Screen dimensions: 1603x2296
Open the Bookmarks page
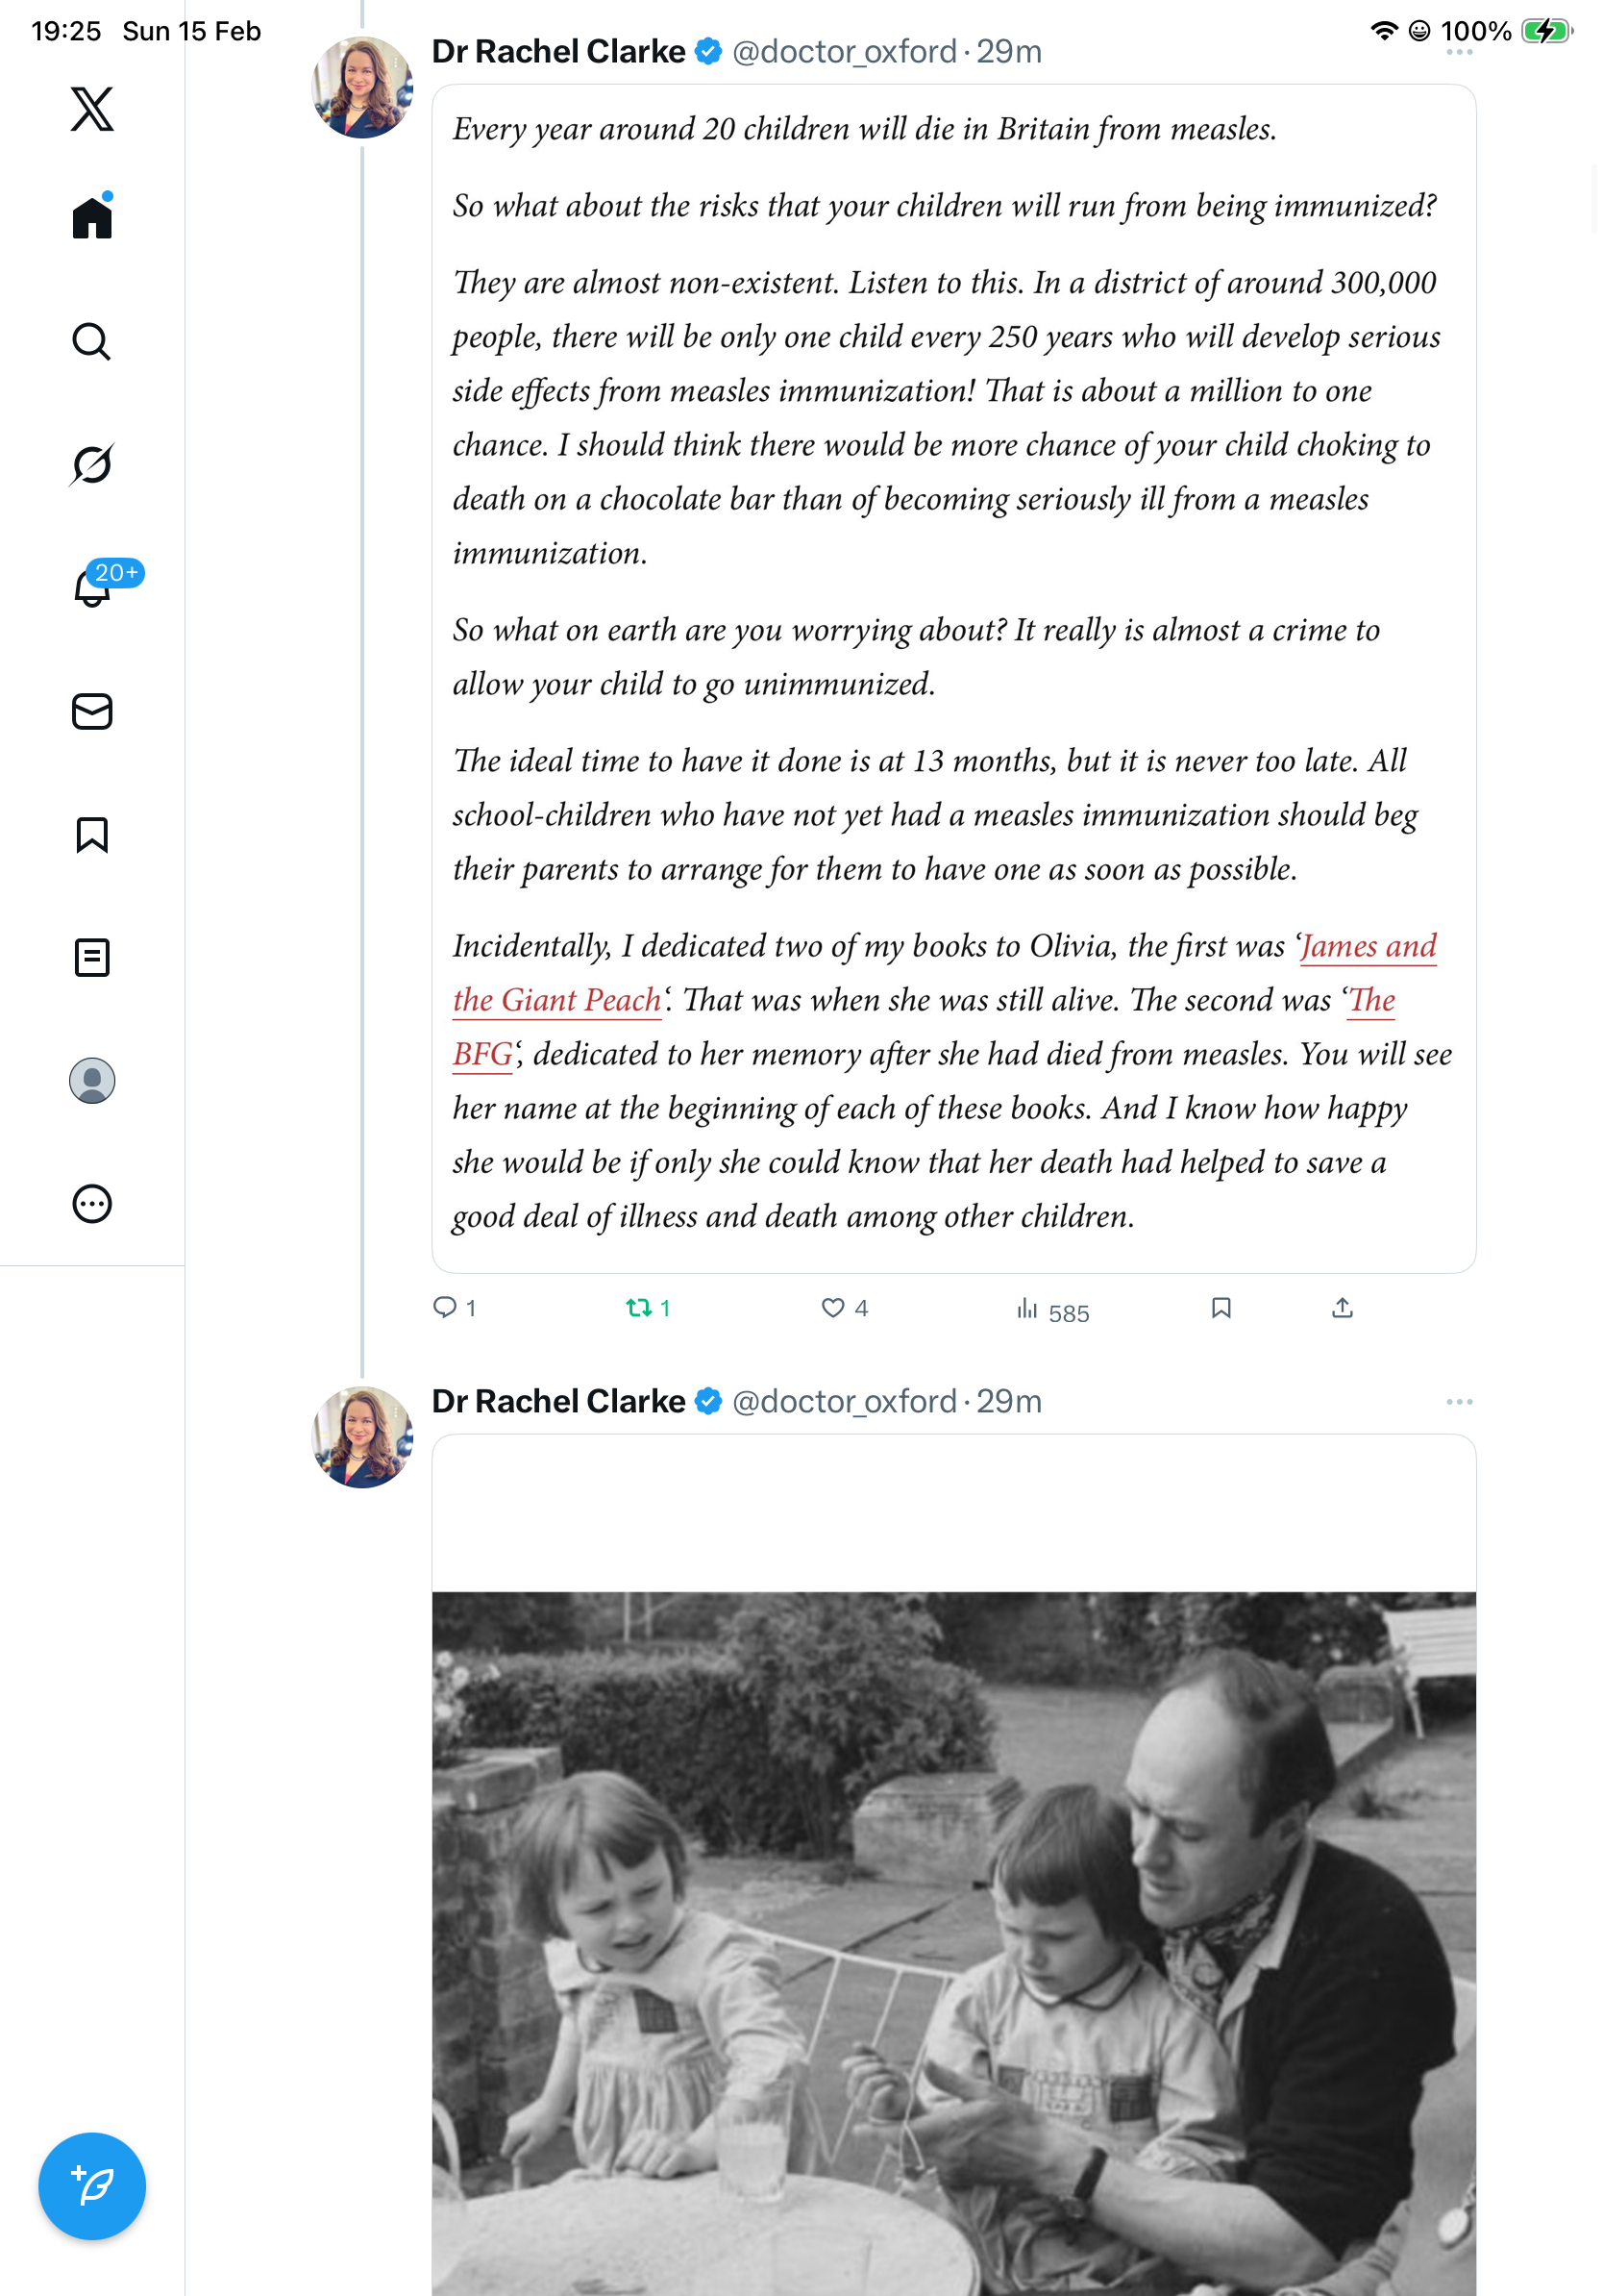tap(92, 835)
